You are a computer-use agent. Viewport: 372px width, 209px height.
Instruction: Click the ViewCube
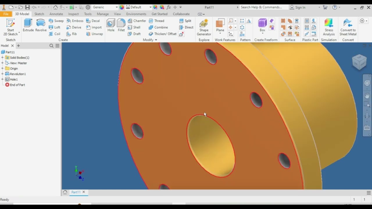tap(360, 62)
